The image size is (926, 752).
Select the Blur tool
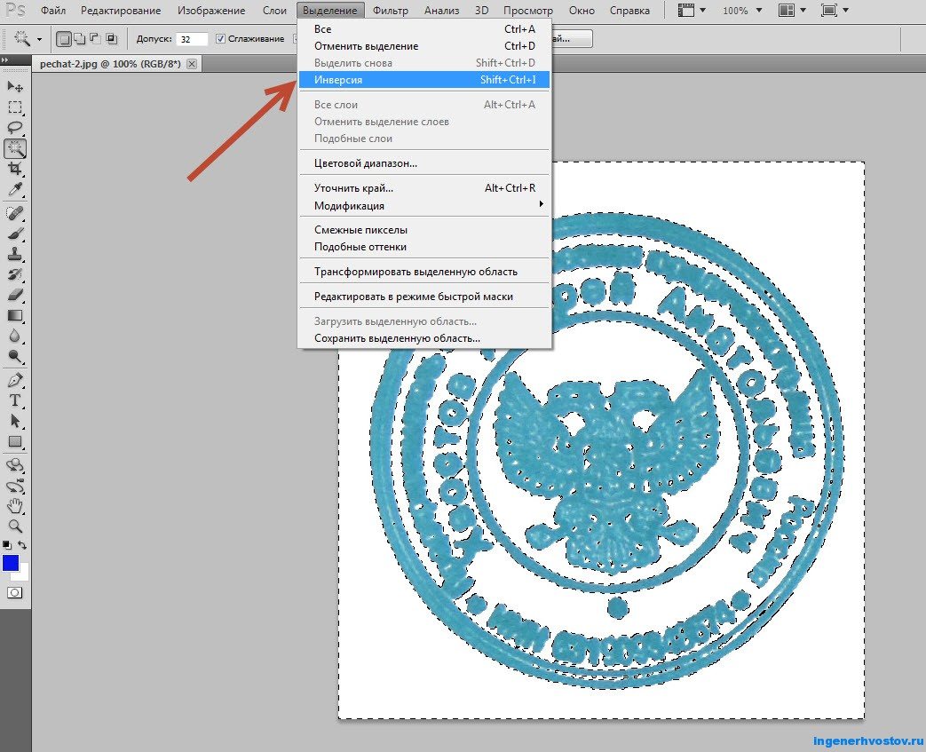15,336
